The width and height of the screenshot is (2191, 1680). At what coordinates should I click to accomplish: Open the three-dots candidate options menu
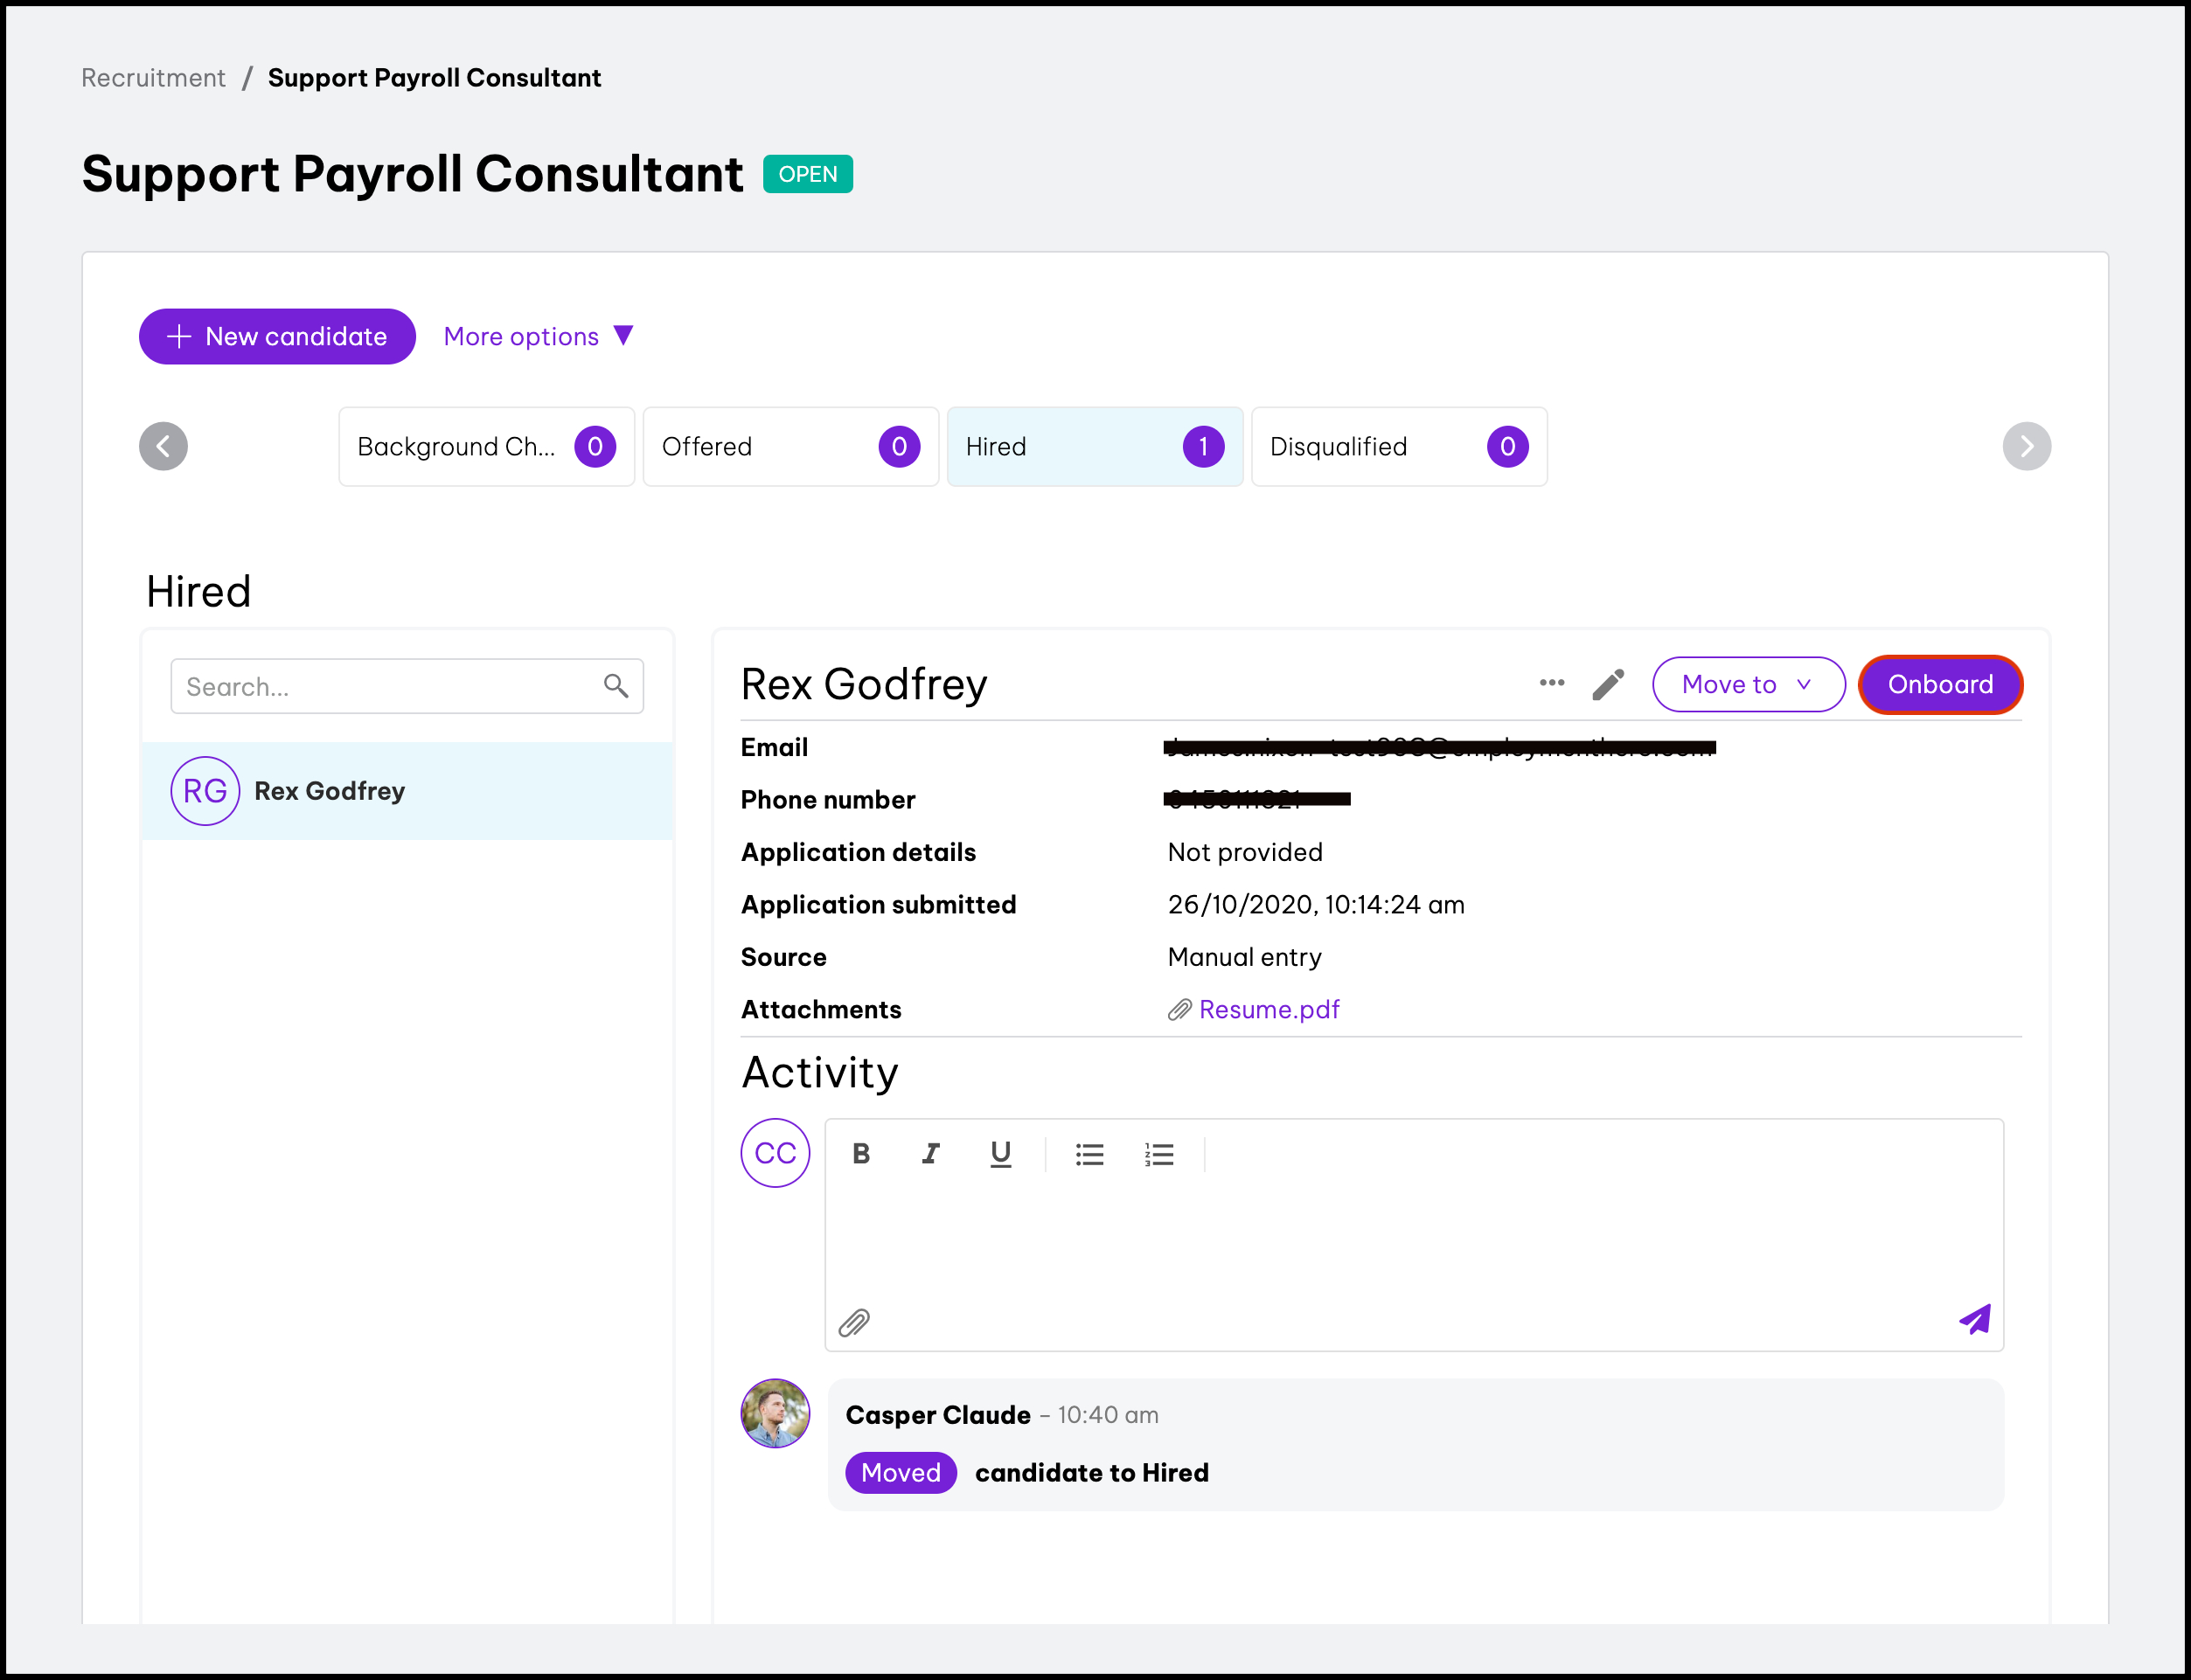1551,683
